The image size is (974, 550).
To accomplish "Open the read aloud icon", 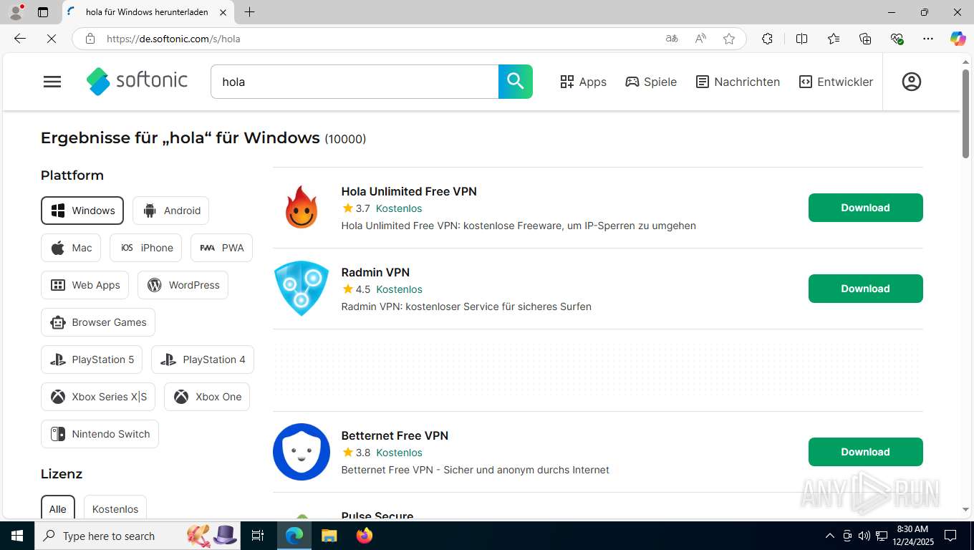I will tap(700, 39).
